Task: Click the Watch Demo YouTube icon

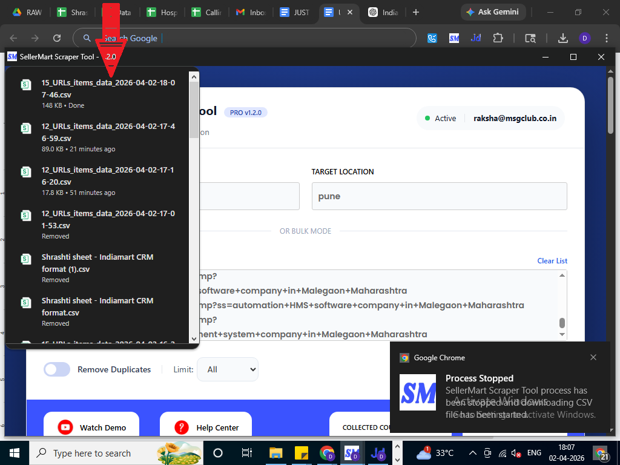Action: point(65,427)
